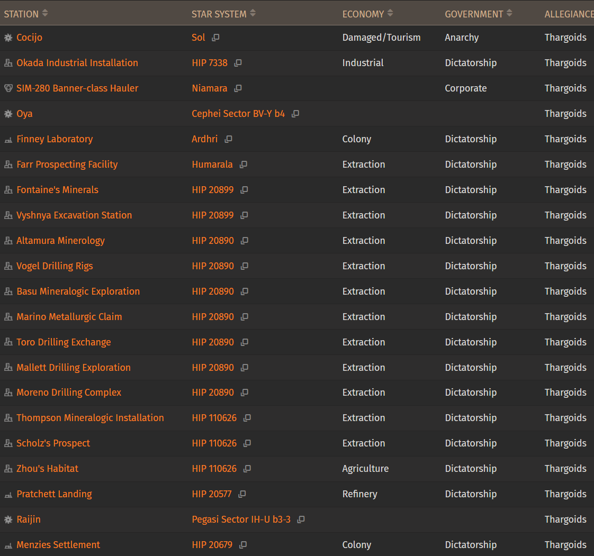Select 'Thargoids' allegiance in the Raijin row
This screenshot has width=594, height=556.
(565, 519)
